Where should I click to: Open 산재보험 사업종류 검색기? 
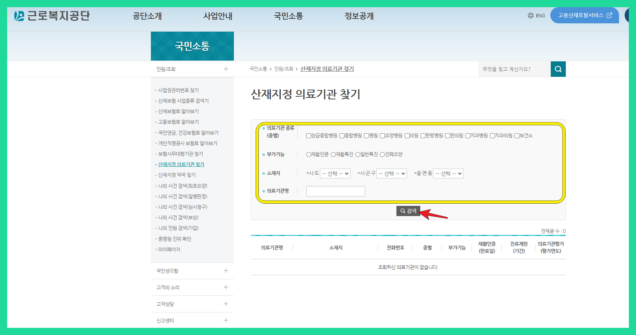pyautogui.click(x=183, y=101)
